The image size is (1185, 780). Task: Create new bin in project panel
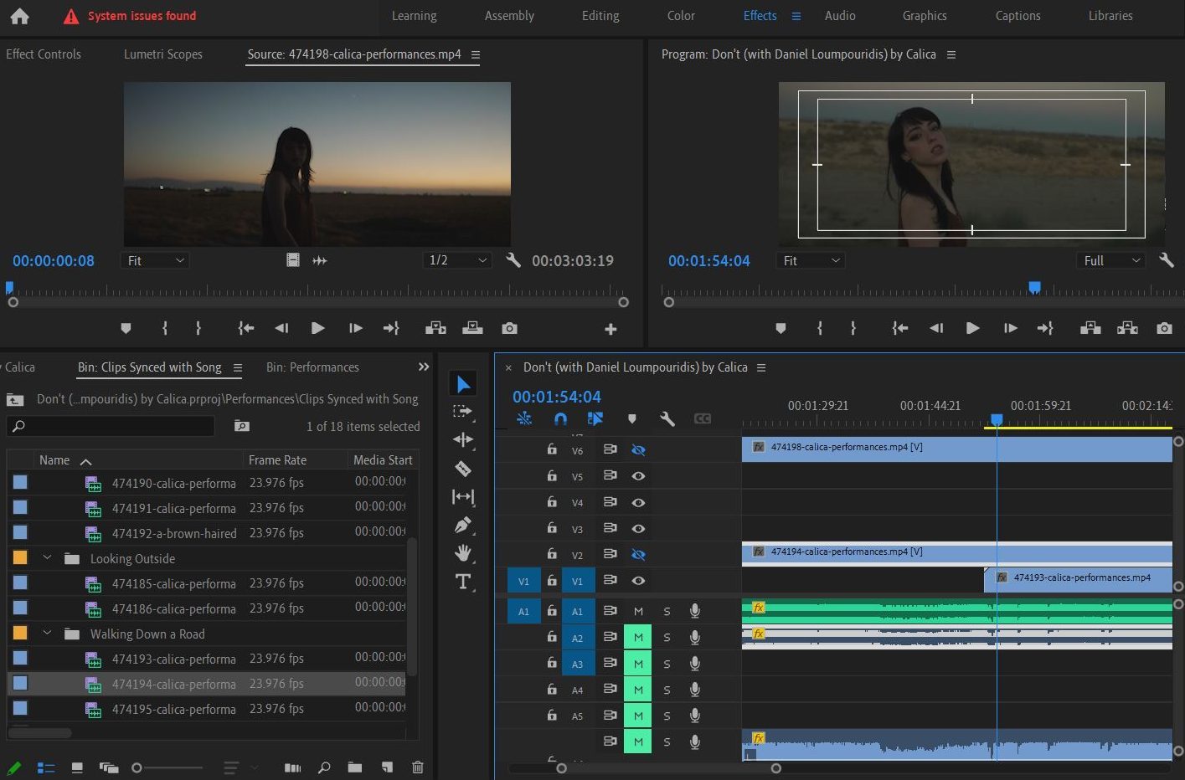click(x=355, y=767)
